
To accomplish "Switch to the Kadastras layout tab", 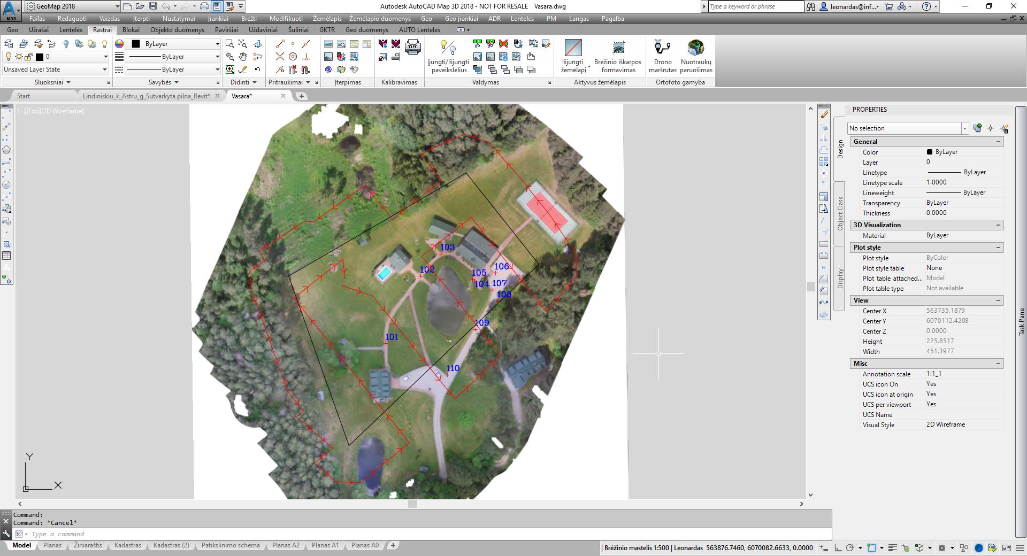I will [128, 545].
